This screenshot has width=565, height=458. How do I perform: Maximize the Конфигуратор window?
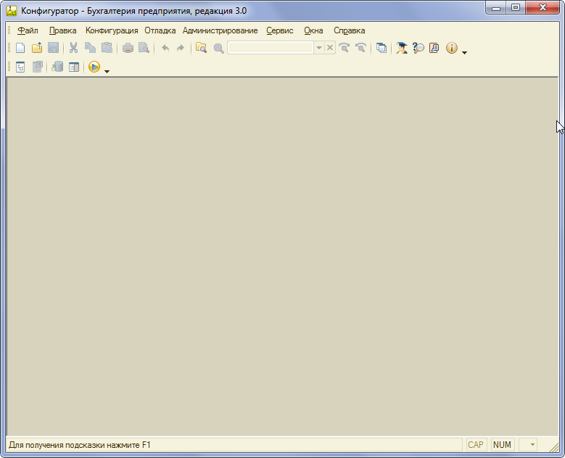coord(516,7)
